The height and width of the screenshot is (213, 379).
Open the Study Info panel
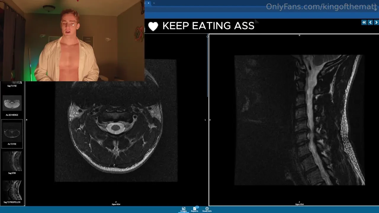pos(207,209)
